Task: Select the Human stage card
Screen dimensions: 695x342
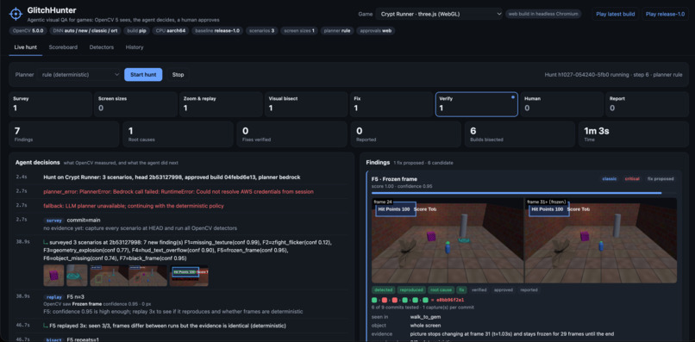Action: click(x=561, y=104)
